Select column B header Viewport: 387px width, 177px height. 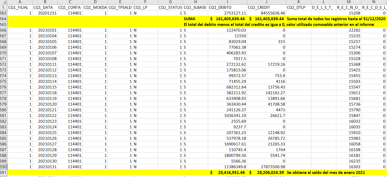(45, 2)
